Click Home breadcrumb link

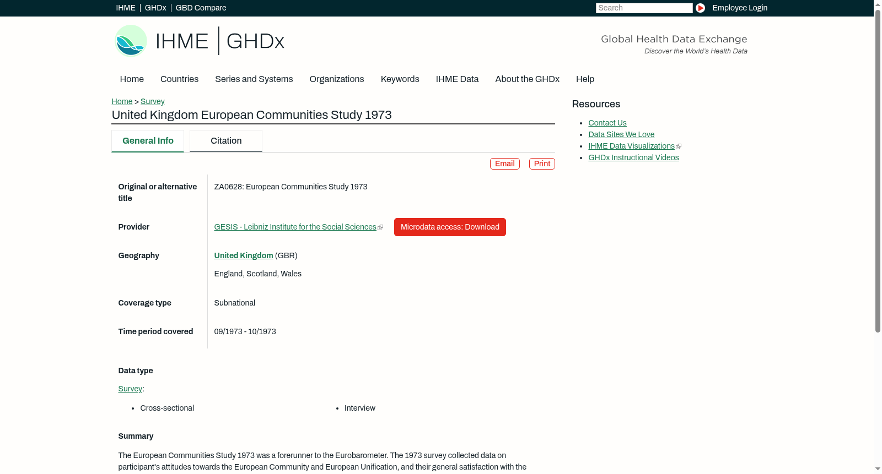[122, 101]
